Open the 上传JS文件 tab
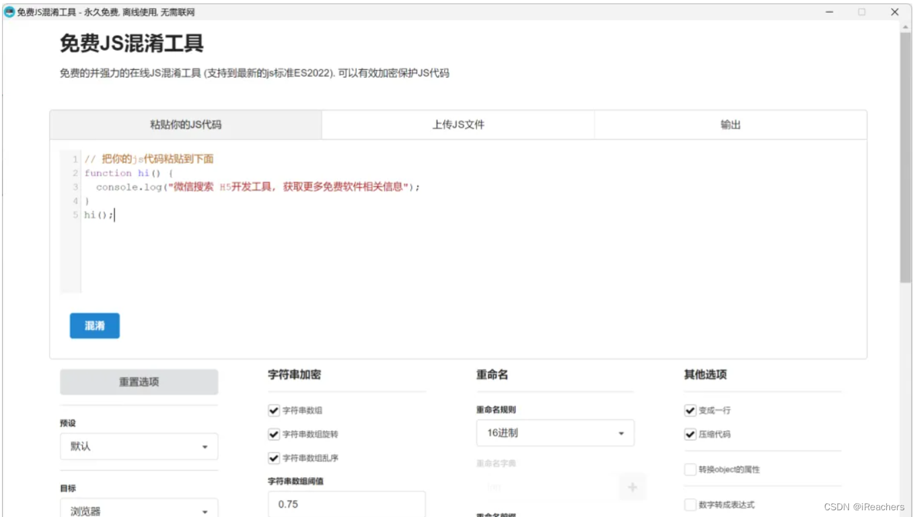915x517 pixels. [x=458, y=125]
